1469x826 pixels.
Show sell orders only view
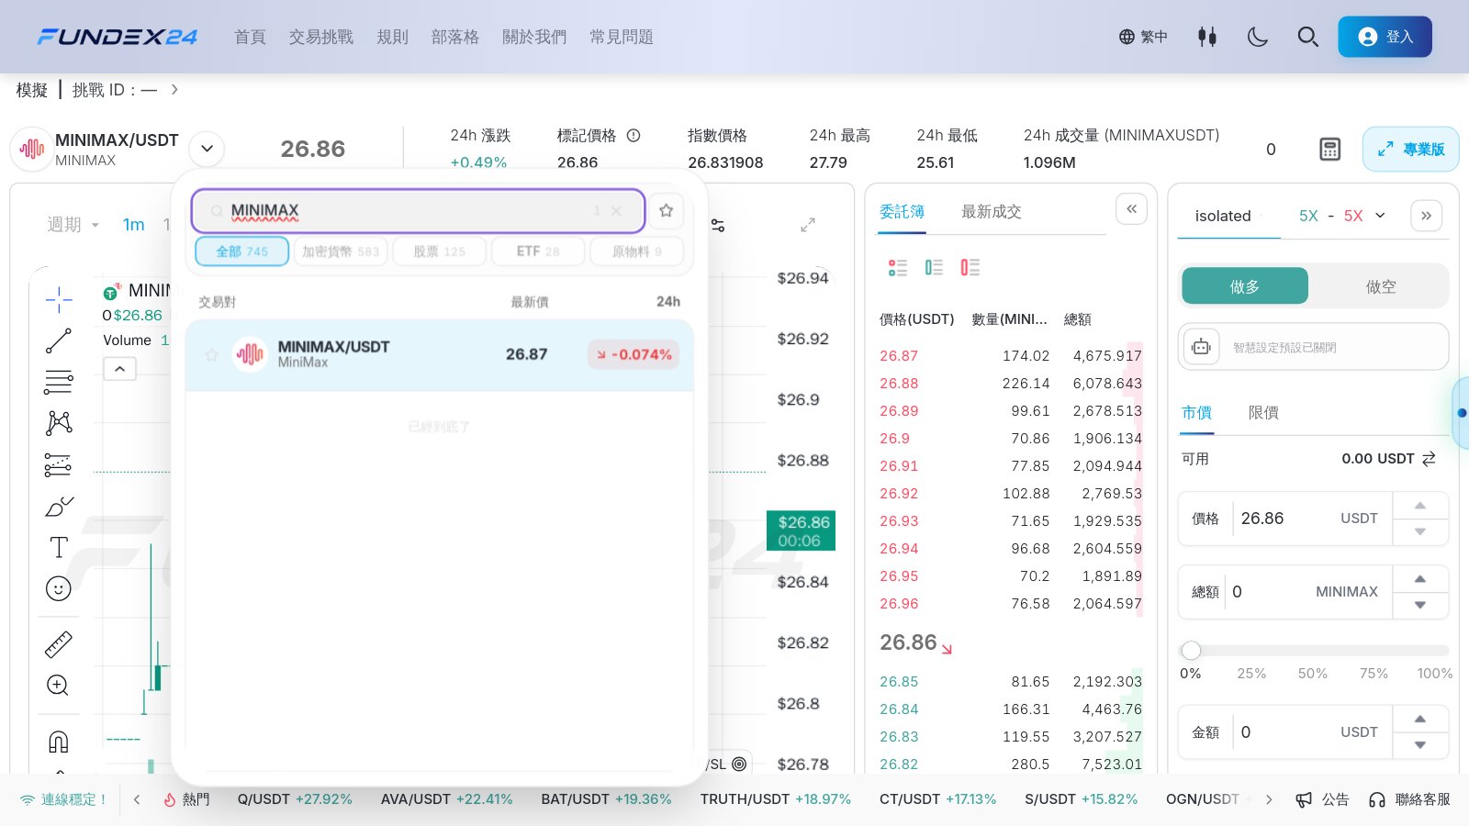(970, 267)
